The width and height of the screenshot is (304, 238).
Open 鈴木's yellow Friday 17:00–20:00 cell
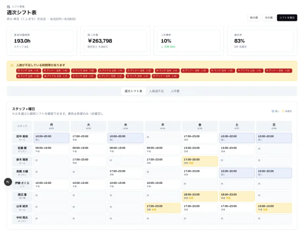[x=200, y=161]
